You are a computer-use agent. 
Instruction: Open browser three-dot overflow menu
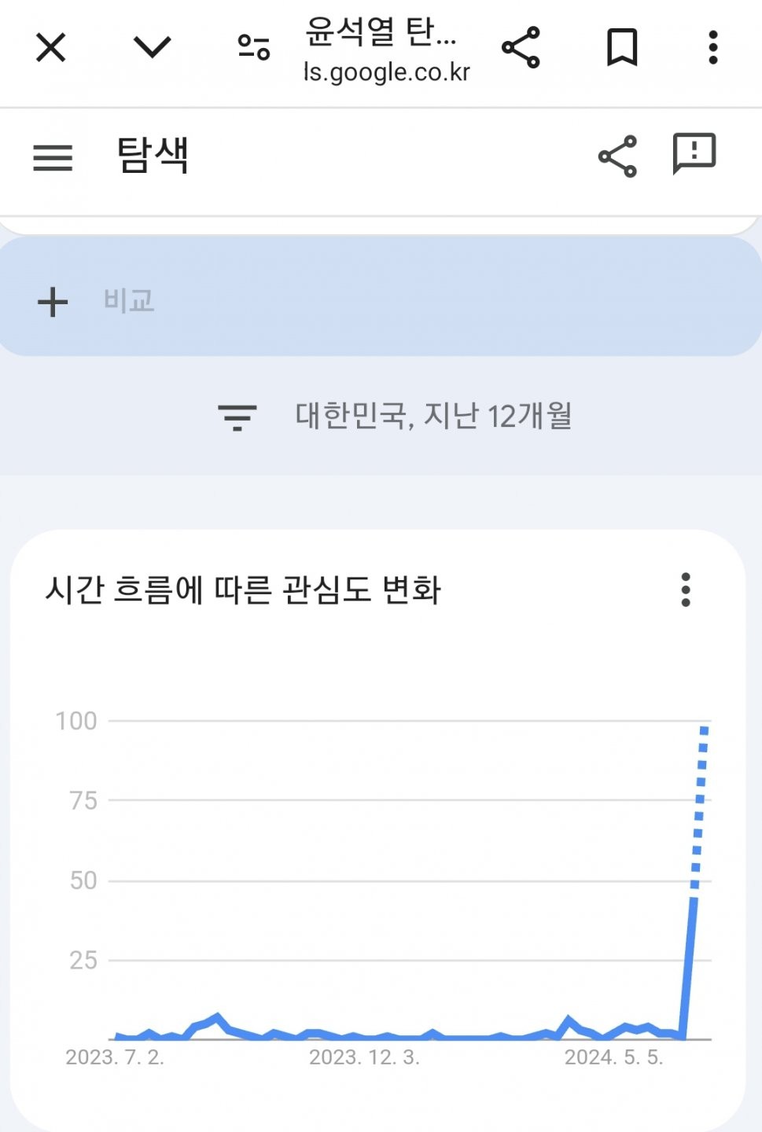[x=713, y=47]
